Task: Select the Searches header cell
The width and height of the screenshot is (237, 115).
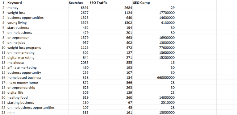Action: pyautogui.click(x=79, y=2)
